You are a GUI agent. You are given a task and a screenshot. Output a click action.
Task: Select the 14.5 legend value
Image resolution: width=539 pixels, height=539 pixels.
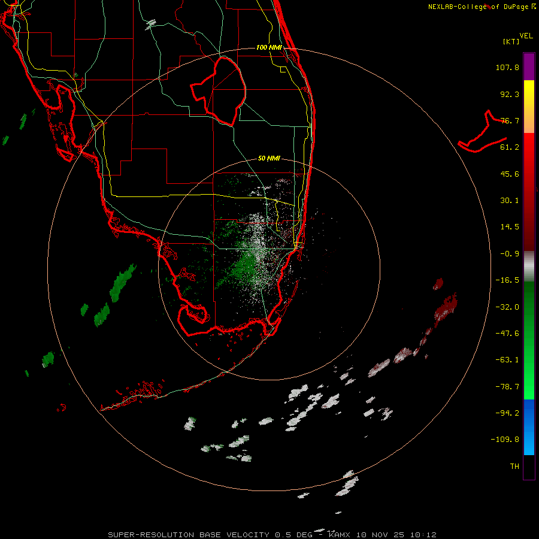(510, 227)
